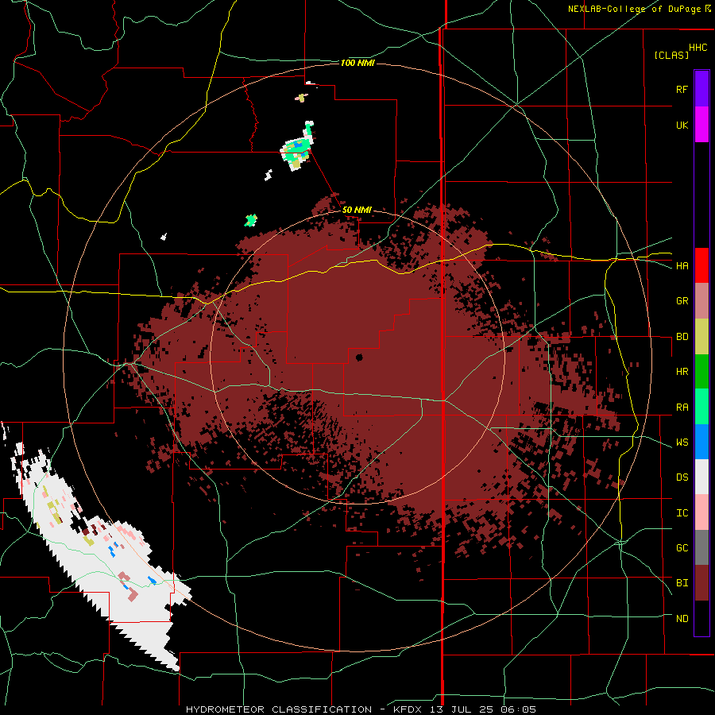Click the HYDROMETEOR CLASSIFICATION KFDX timestamp caption

pyautogui.click(x=361, y=709)
